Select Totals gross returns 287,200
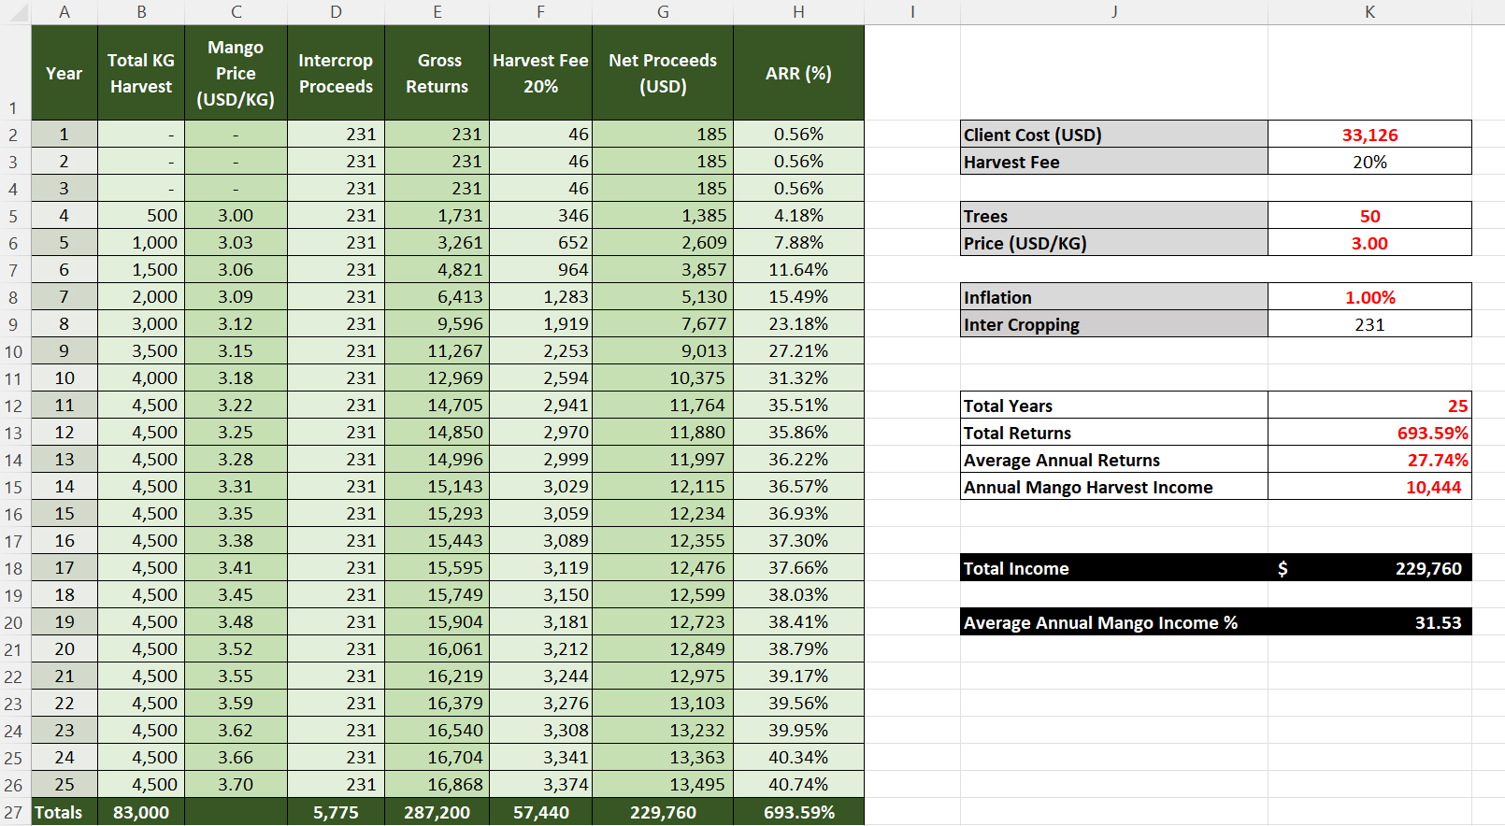1505x826 pixels. pos(437,812)
